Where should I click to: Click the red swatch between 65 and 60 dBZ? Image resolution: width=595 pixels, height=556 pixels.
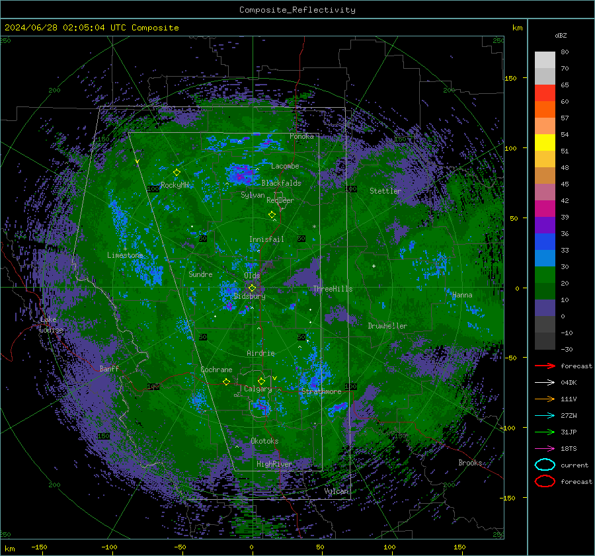[545, 93]
